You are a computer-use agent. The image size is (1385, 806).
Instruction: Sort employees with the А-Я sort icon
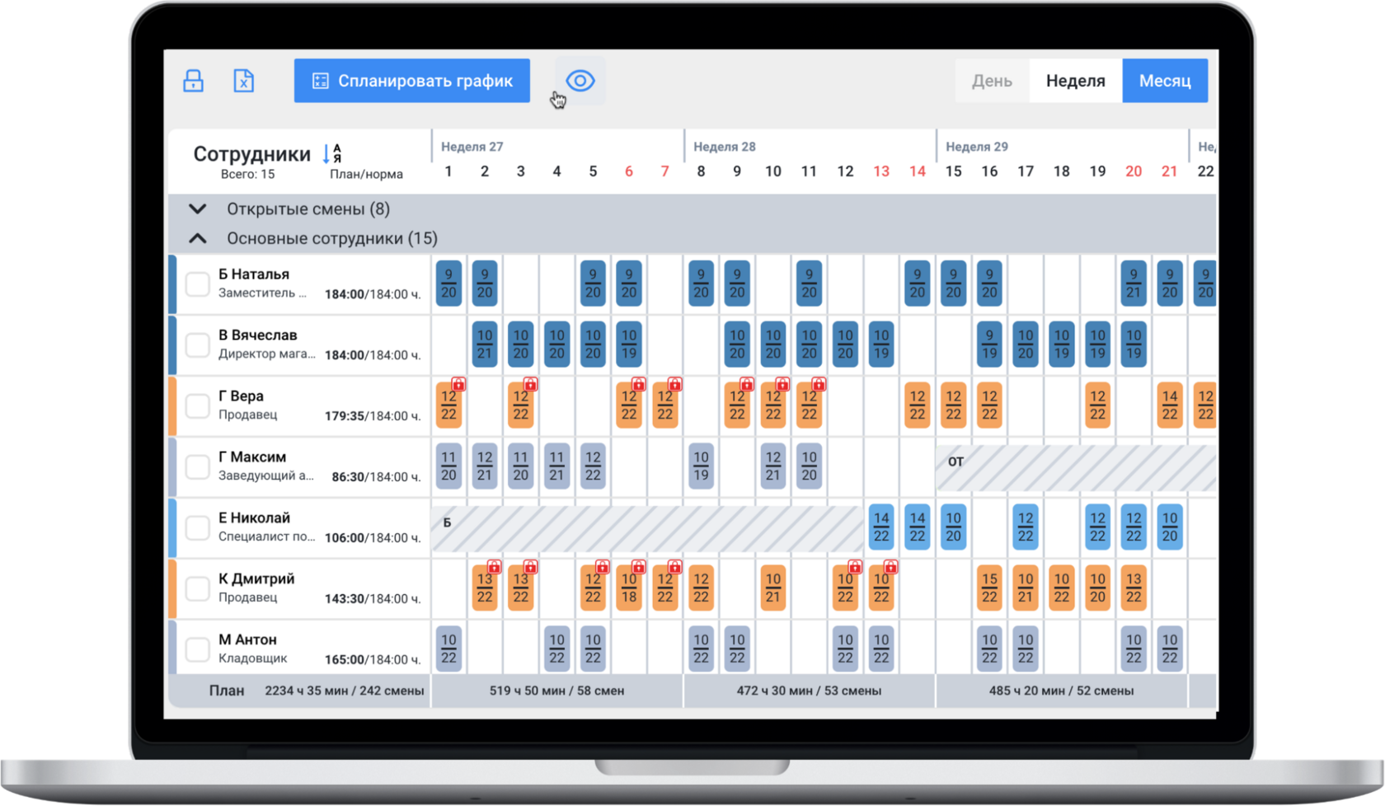point(331,153)
